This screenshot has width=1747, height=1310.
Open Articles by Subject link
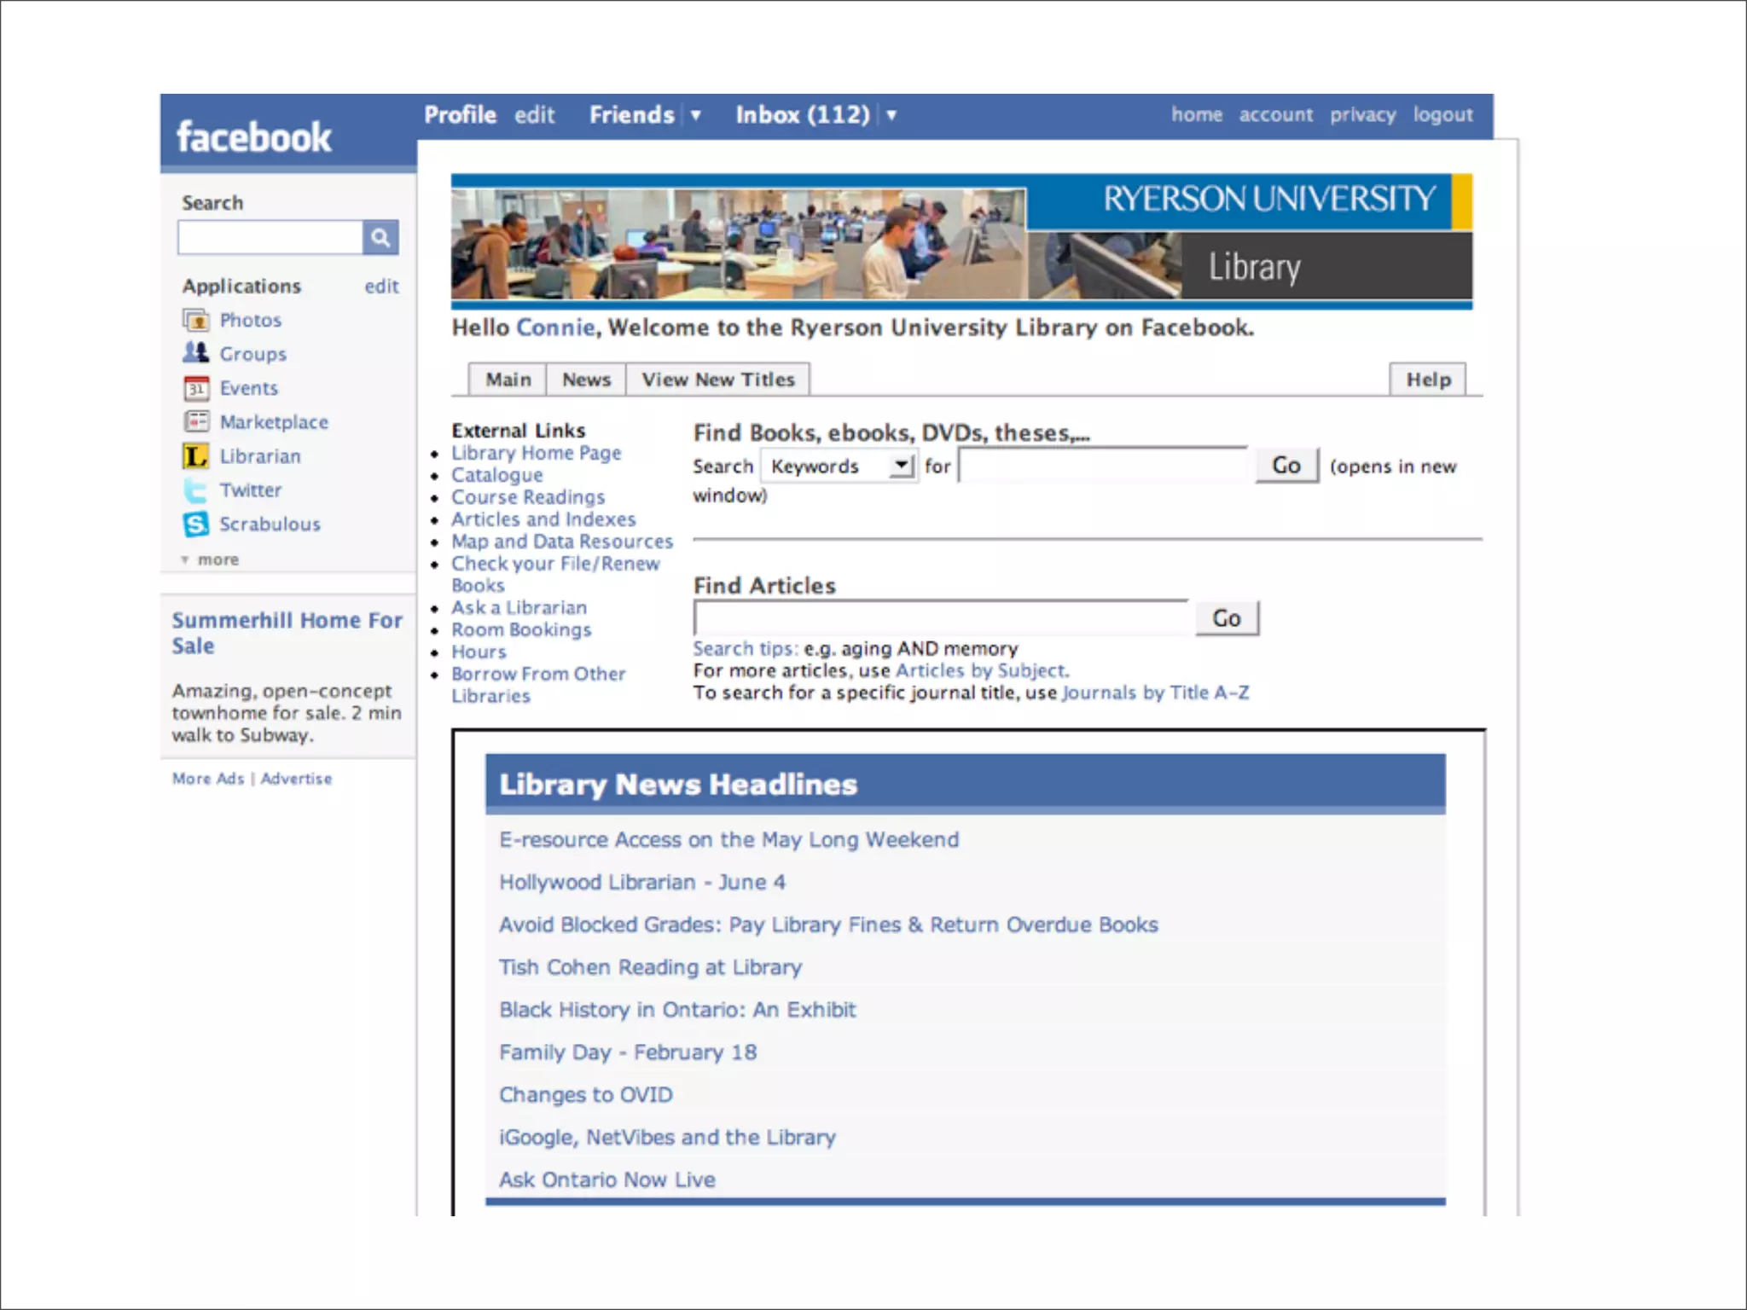pyautogui.click(x=982, y=670)
